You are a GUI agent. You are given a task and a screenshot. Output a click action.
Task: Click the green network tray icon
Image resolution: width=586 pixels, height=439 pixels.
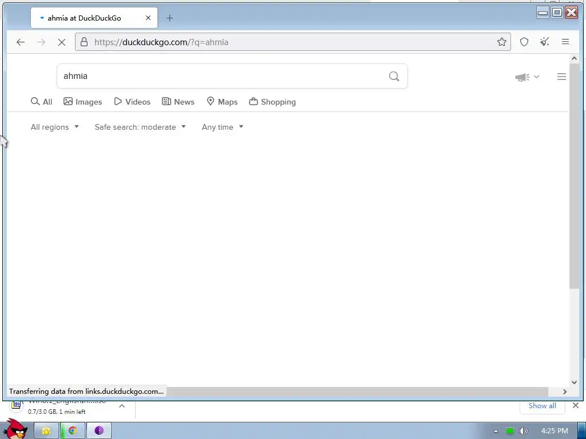tap(510, 431)
